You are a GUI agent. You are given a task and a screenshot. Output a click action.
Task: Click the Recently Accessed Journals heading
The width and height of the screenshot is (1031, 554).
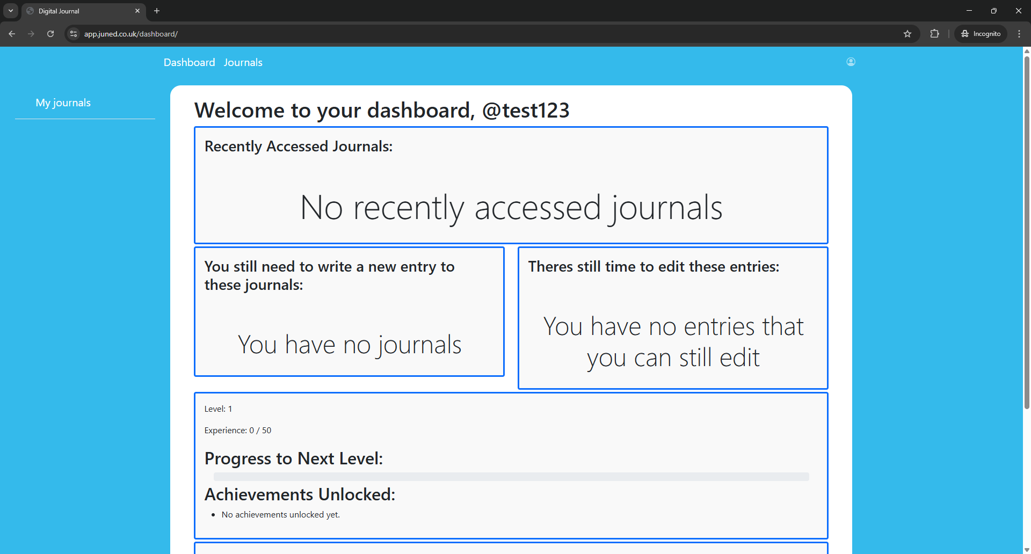point(299,146)
